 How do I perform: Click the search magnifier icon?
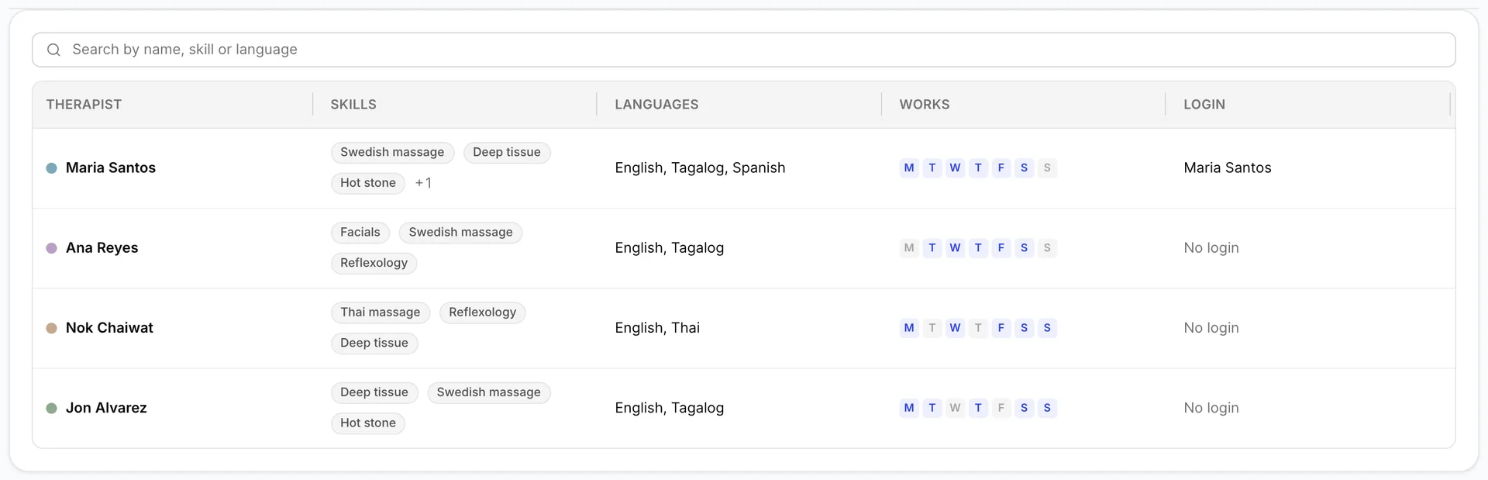coord(53,50)
